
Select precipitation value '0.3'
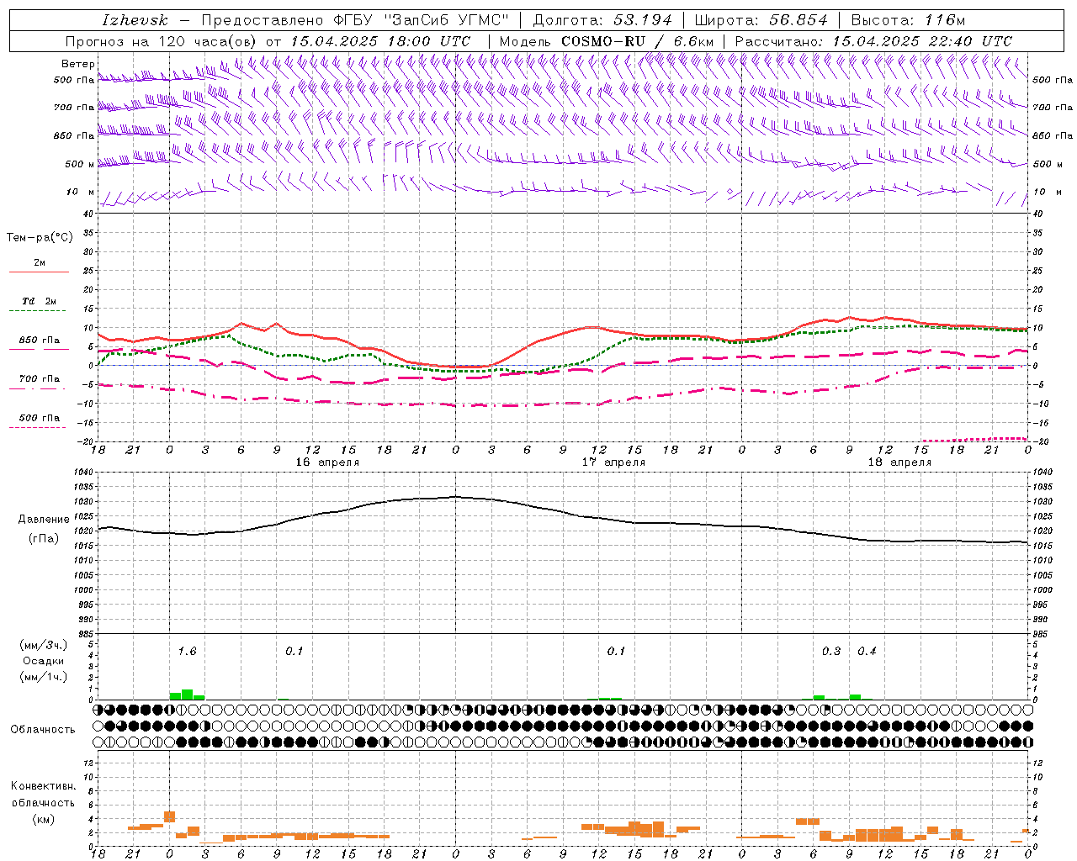coord(831,651)
